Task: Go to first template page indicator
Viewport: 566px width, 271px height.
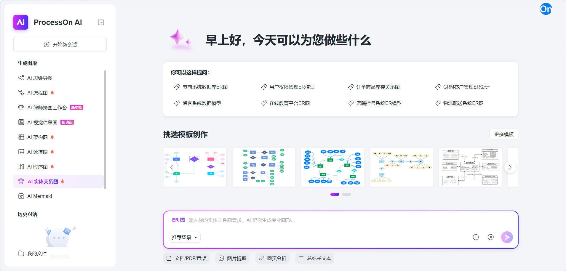Action: [x=335, y=194]
